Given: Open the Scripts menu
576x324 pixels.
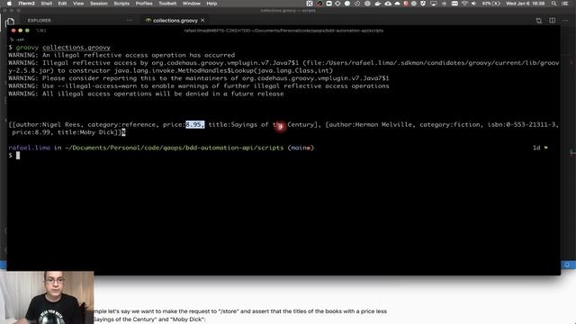Looking at the screenshot, I should (121, 4).
